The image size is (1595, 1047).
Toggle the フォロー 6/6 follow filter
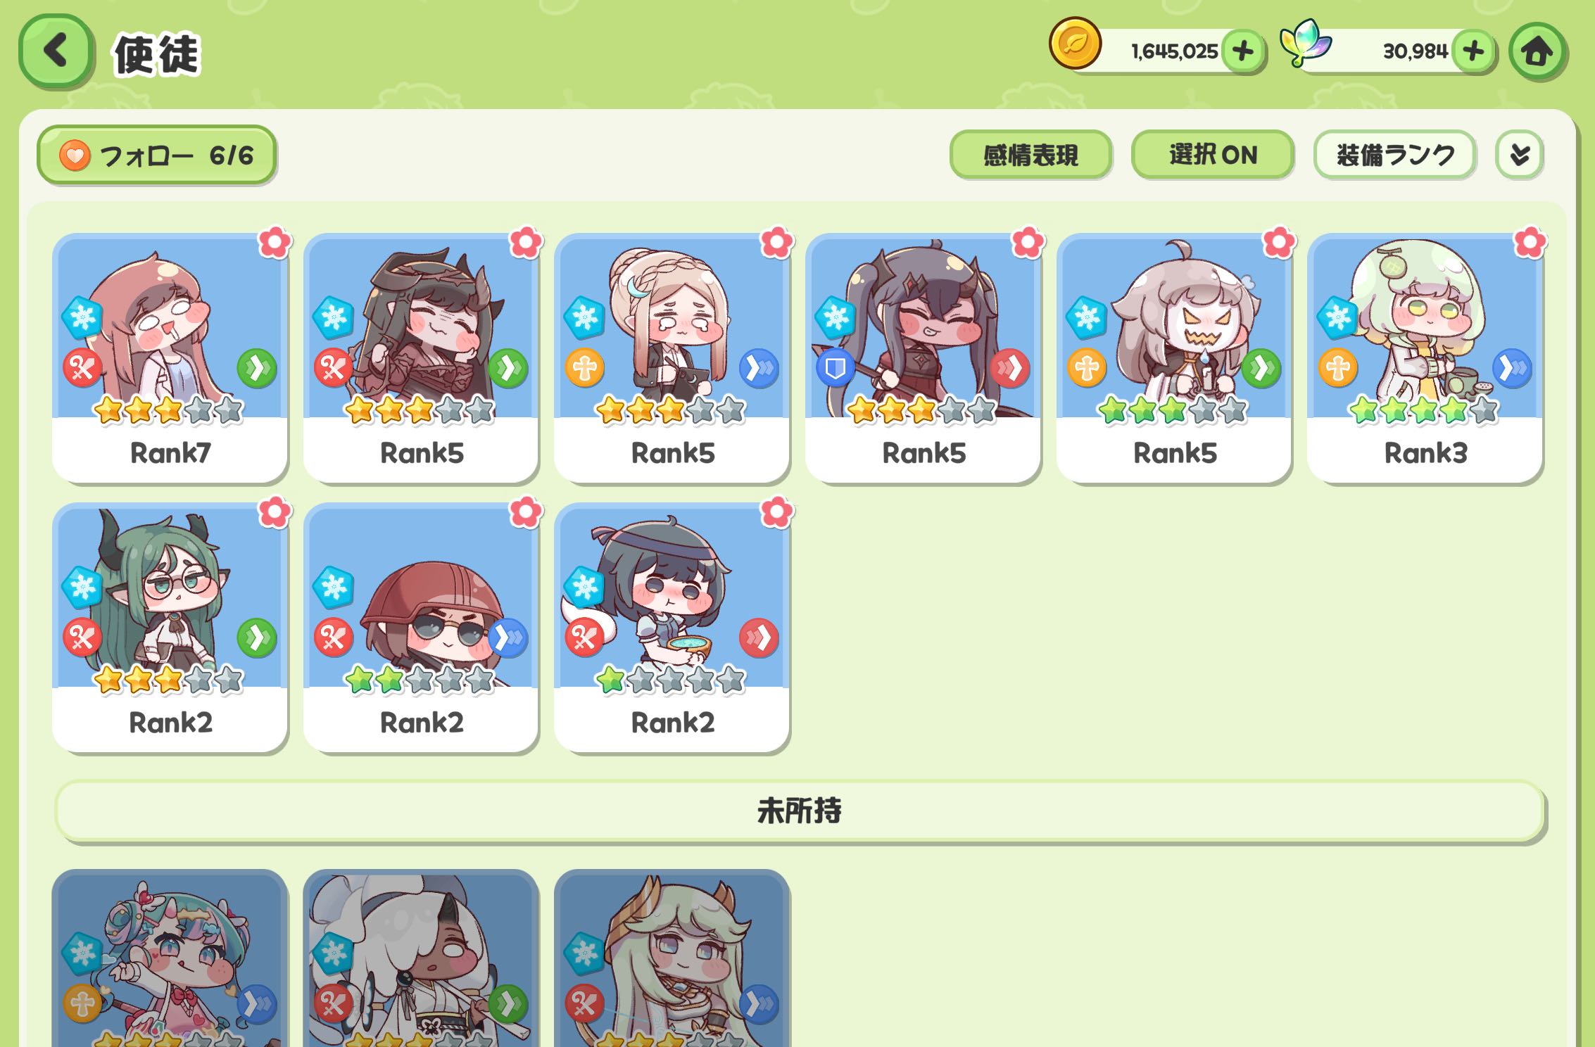156,155
